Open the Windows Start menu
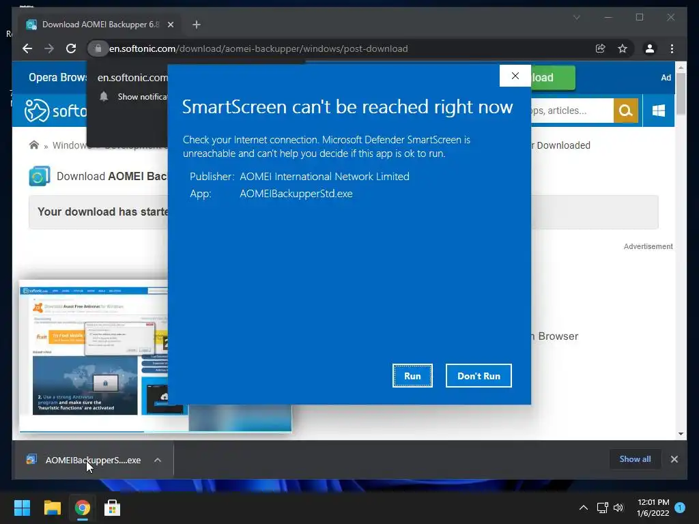 (22, 508)
